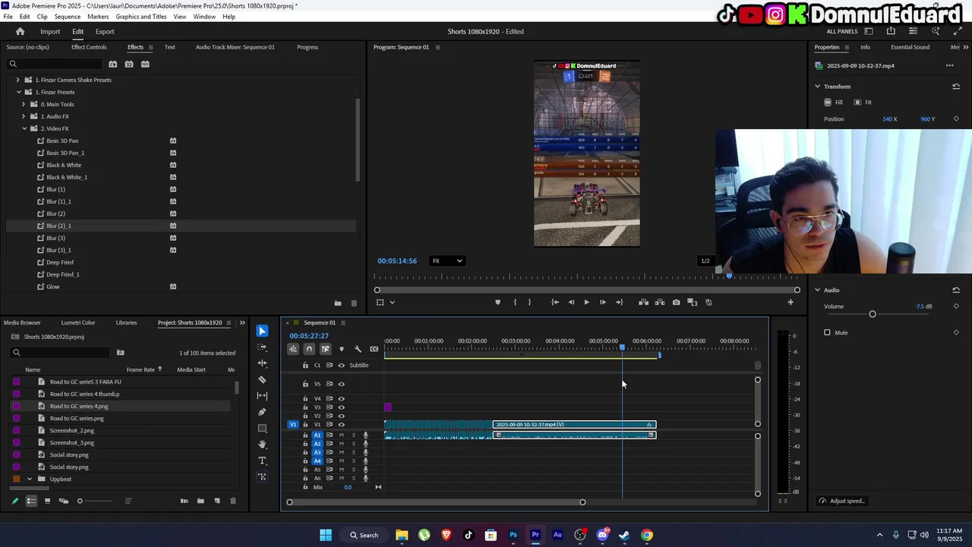The image size is (972, 547).
Task: Play the sequence in Program monitor
Action: (x=586, y=302)
